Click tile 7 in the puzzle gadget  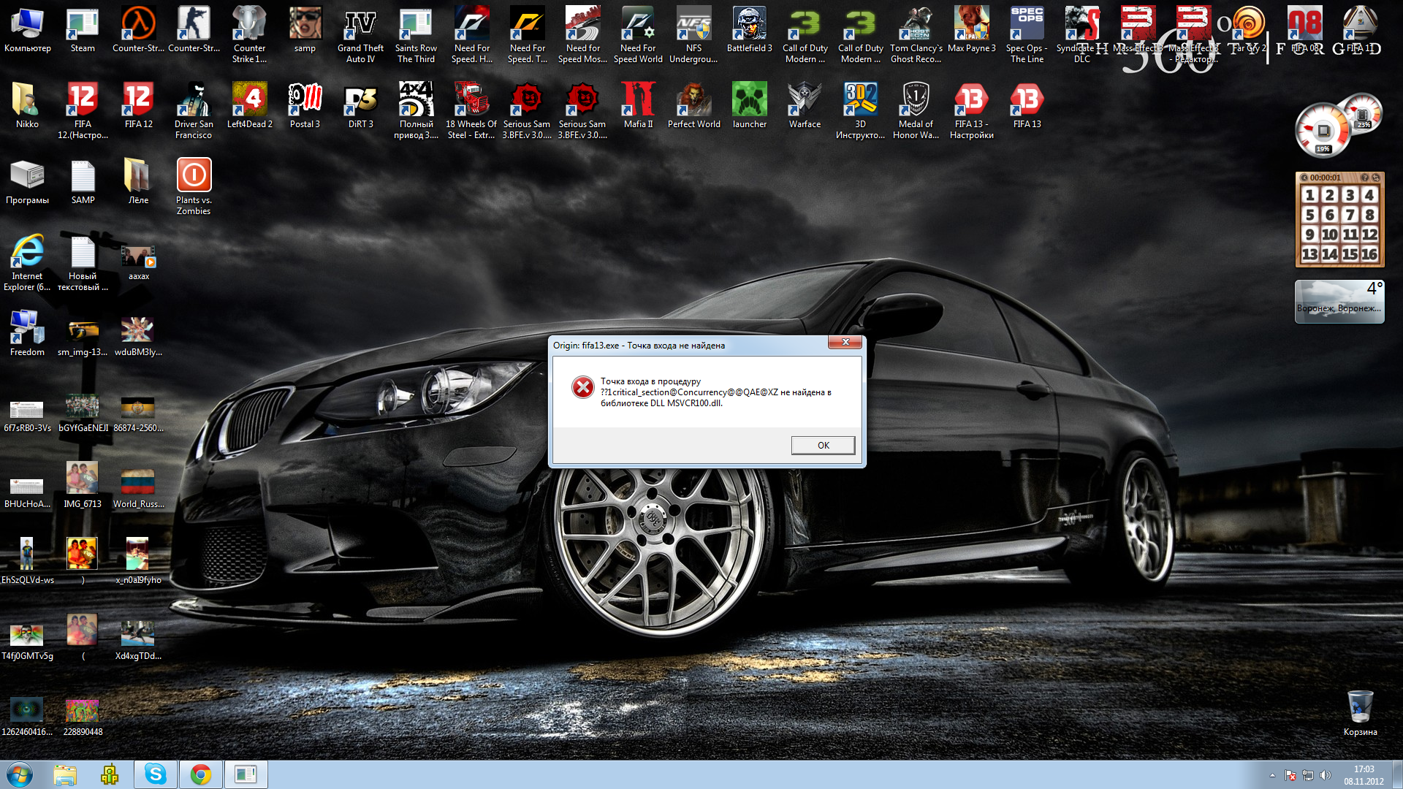[1350, 215]
